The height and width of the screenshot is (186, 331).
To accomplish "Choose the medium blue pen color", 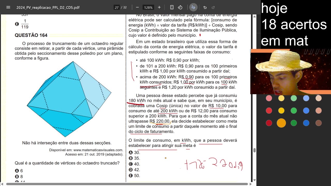I will [x=306, y=111].
